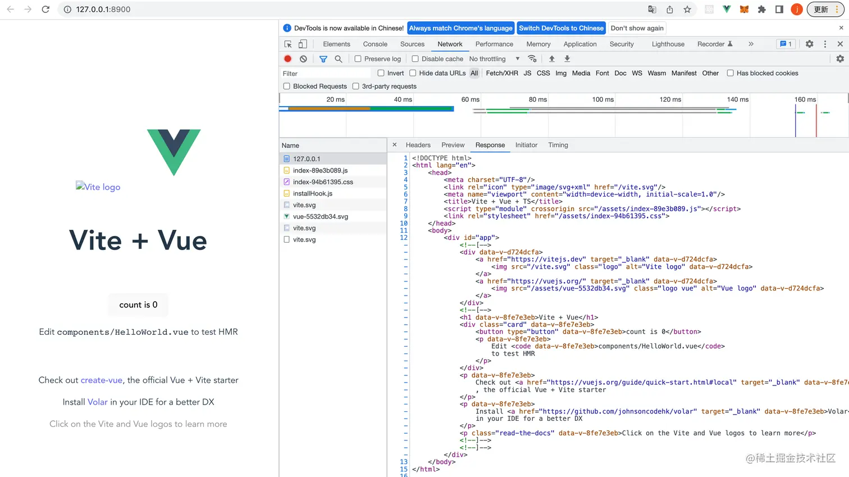Click the browser forward arrow
Image resolution: width=849 pixels, height=477 pixels.
28,10
